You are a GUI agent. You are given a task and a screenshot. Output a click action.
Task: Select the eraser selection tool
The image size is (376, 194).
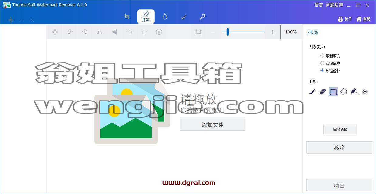click(x=323, y=92)
